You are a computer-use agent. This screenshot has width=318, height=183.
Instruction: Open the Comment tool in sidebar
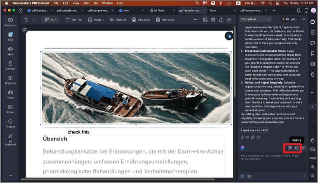(x=10, y=22)
